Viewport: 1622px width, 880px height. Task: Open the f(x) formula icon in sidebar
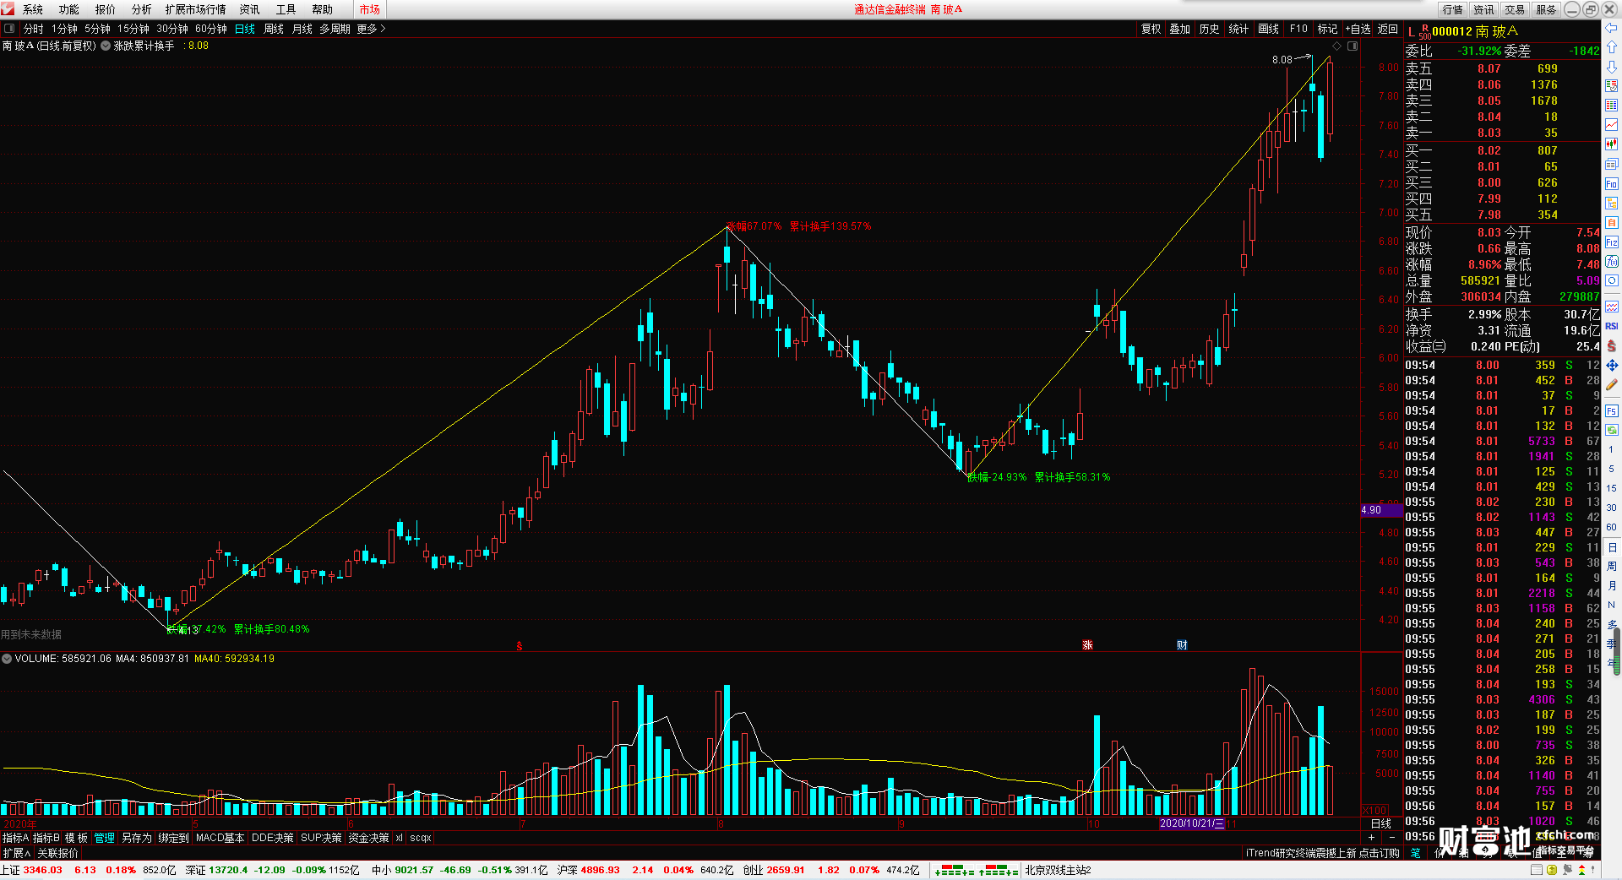coord(1612,262)
